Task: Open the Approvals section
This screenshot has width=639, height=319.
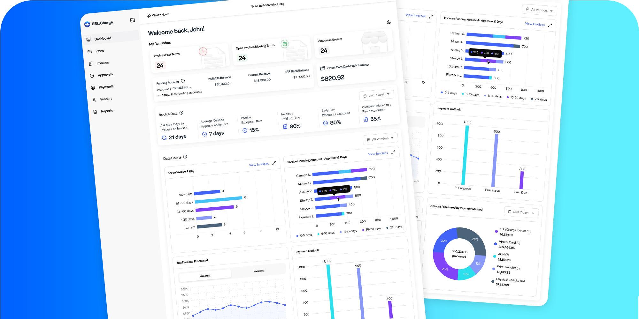Action: pos(92,75)
